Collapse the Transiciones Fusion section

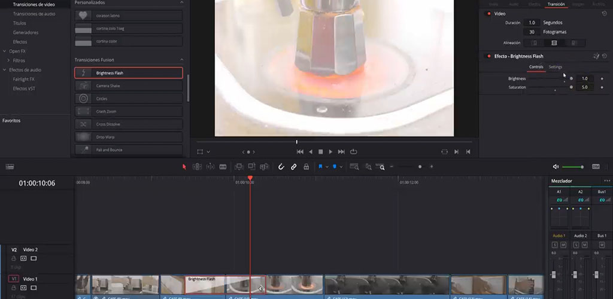click(x=182, y=60)
